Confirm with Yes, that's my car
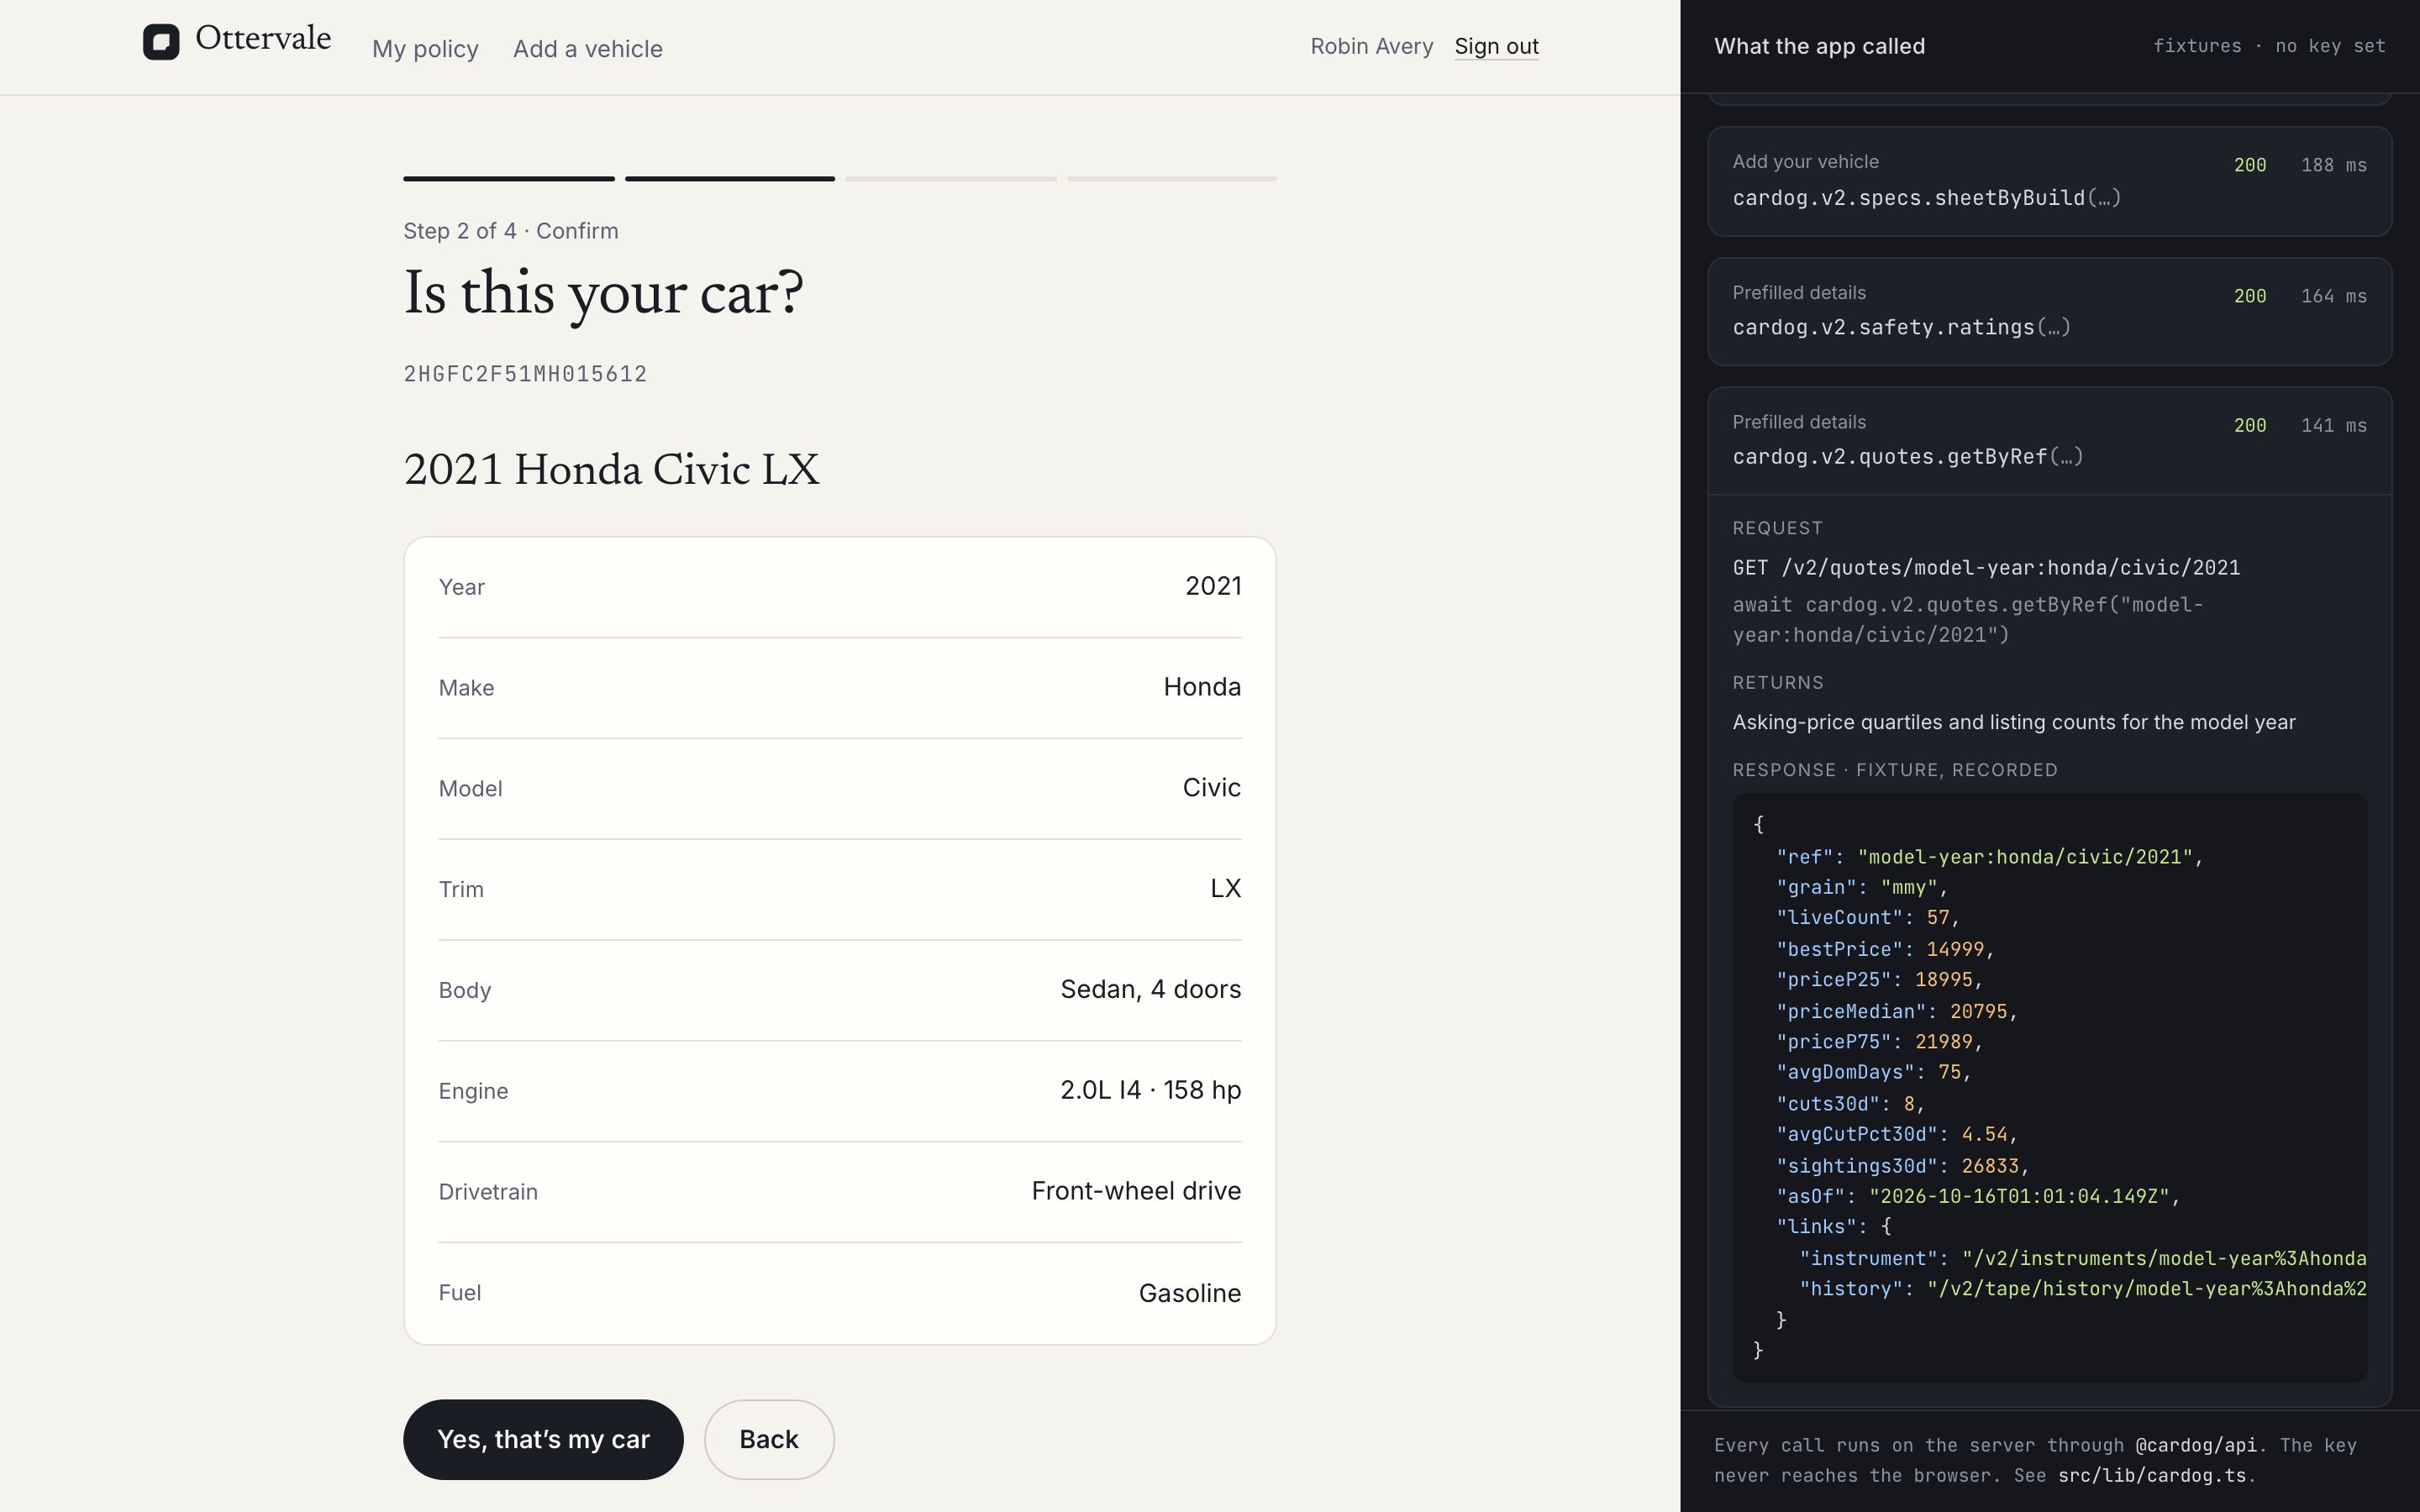 pos(543,1439)
